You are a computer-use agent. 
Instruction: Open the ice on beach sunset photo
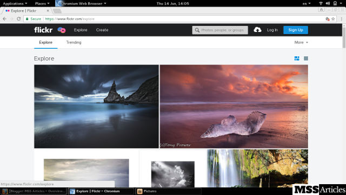pos(234,106)
